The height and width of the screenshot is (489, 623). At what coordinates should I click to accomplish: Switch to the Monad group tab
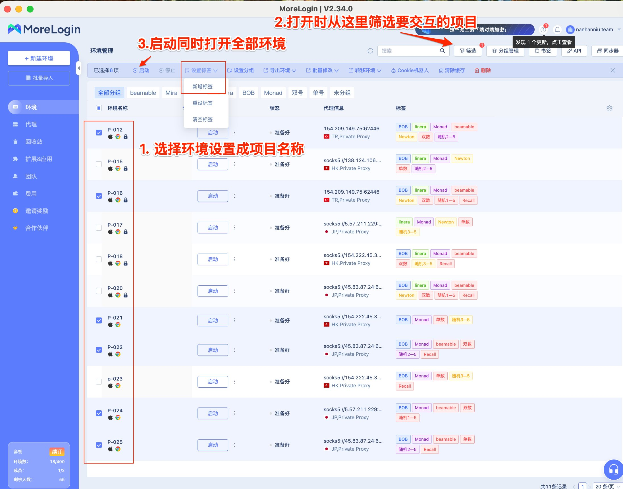[x=273, y=93]
